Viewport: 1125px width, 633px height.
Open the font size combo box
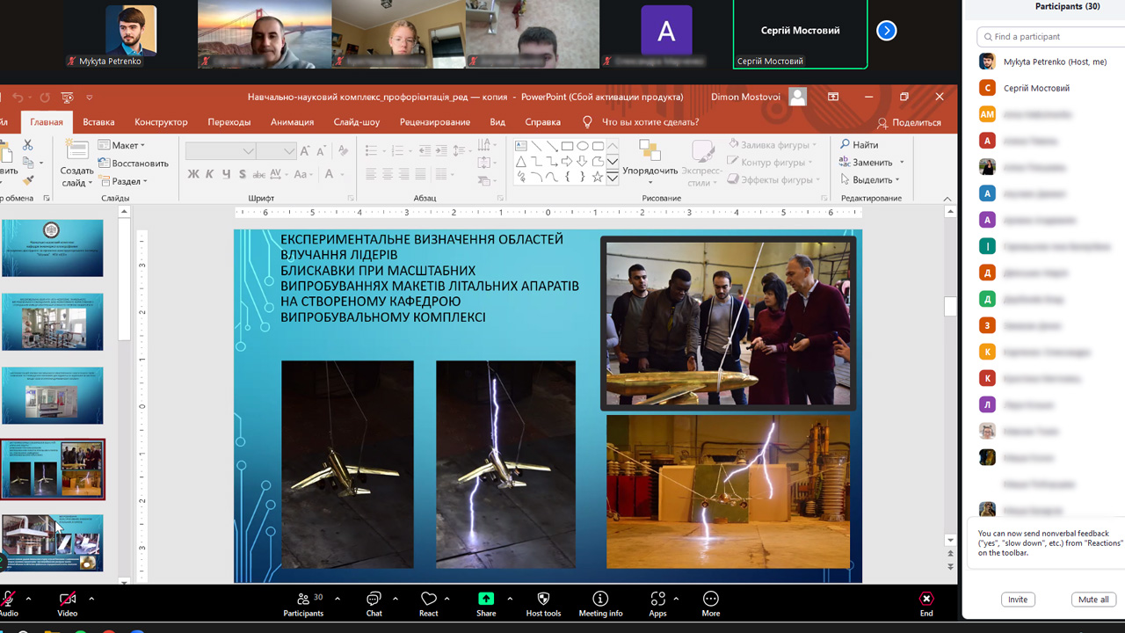(x=276, y=151)
